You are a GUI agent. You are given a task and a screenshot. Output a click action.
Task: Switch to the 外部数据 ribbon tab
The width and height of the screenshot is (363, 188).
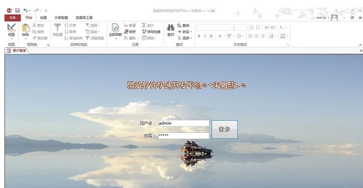click(61, 18)
